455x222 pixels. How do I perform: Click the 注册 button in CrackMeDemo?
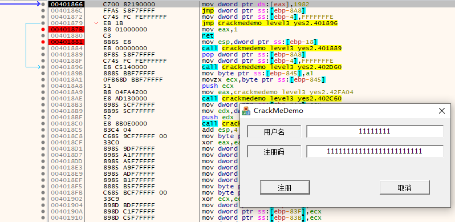(x=285, y=188)
